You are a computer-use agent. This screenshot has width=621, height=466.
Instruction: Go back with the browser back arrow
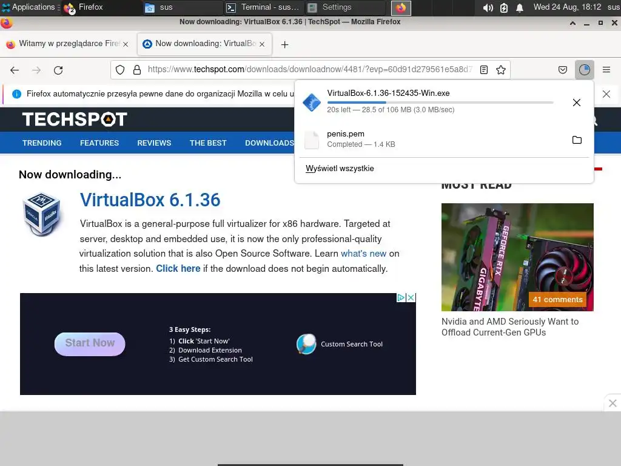pyautogui.click(x=15, y=70)
